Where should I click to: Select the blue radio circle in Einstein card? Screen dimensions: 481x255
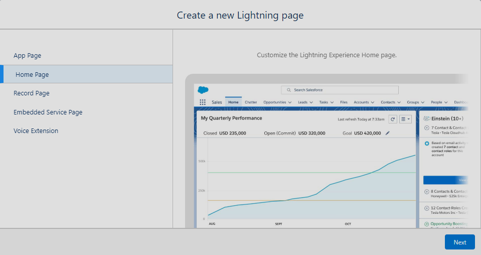[427, 143]
